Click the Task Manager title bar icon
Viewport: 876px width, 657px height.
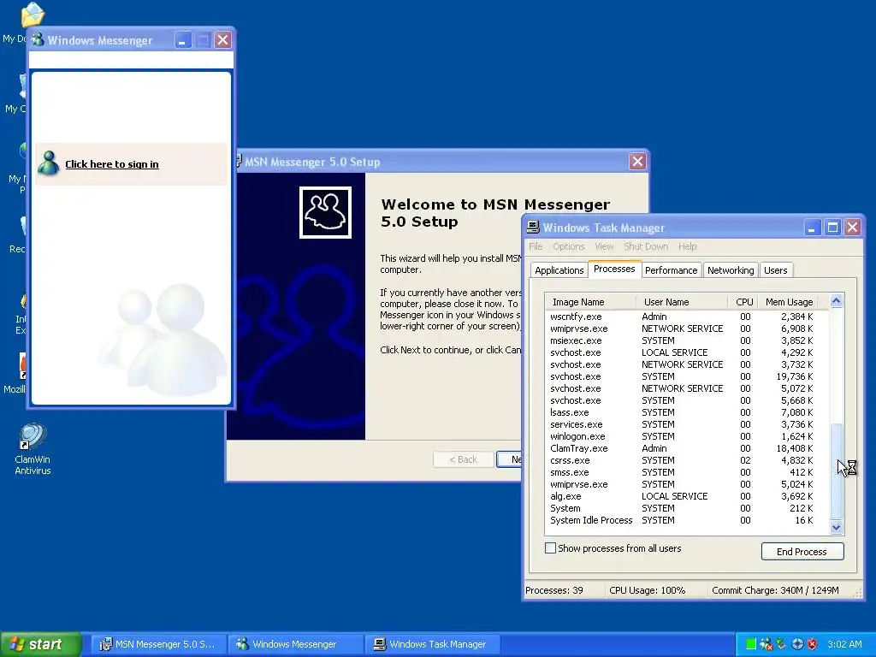tap(533, 228)
